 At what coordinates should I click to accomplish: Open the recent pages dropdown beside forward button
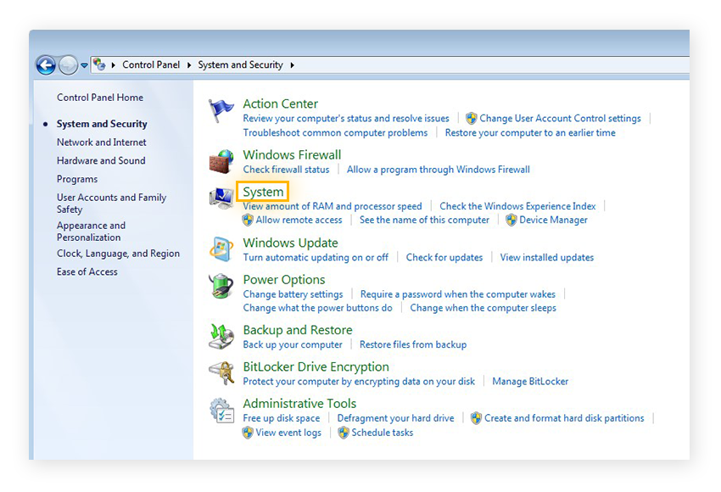click(x=82, y=64)
